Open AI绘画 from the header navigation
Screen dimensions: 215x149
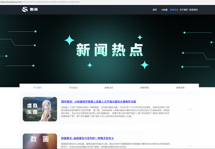coord(164,10)
